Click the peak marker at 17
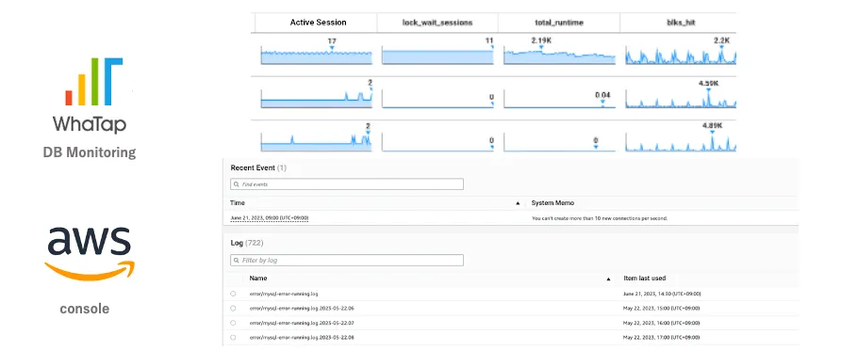Viewport: 841px width, 351px height. point(332,48)
